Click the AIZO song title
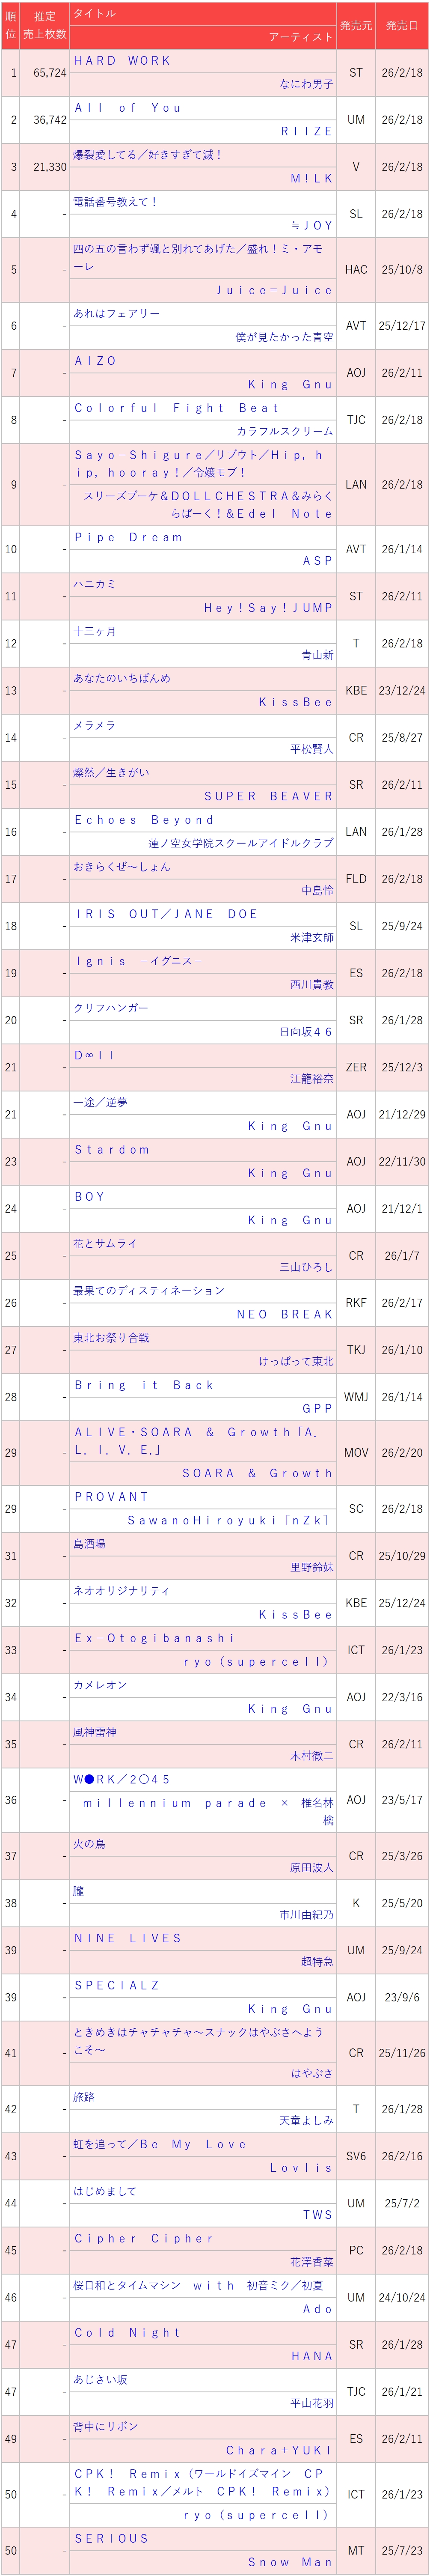The height and width of the screenshot is (2576, 430). [x=95, y=361]
